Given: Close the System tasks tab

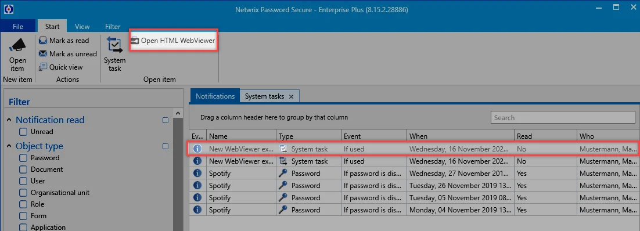Looking at the screenshot, I should 291,97.
